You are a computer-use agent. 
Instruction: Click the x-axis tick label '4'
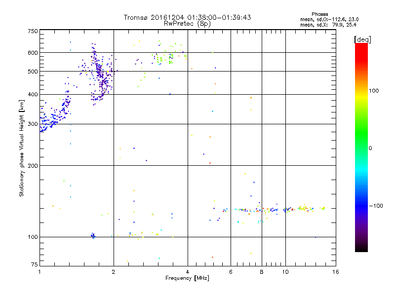188,272
